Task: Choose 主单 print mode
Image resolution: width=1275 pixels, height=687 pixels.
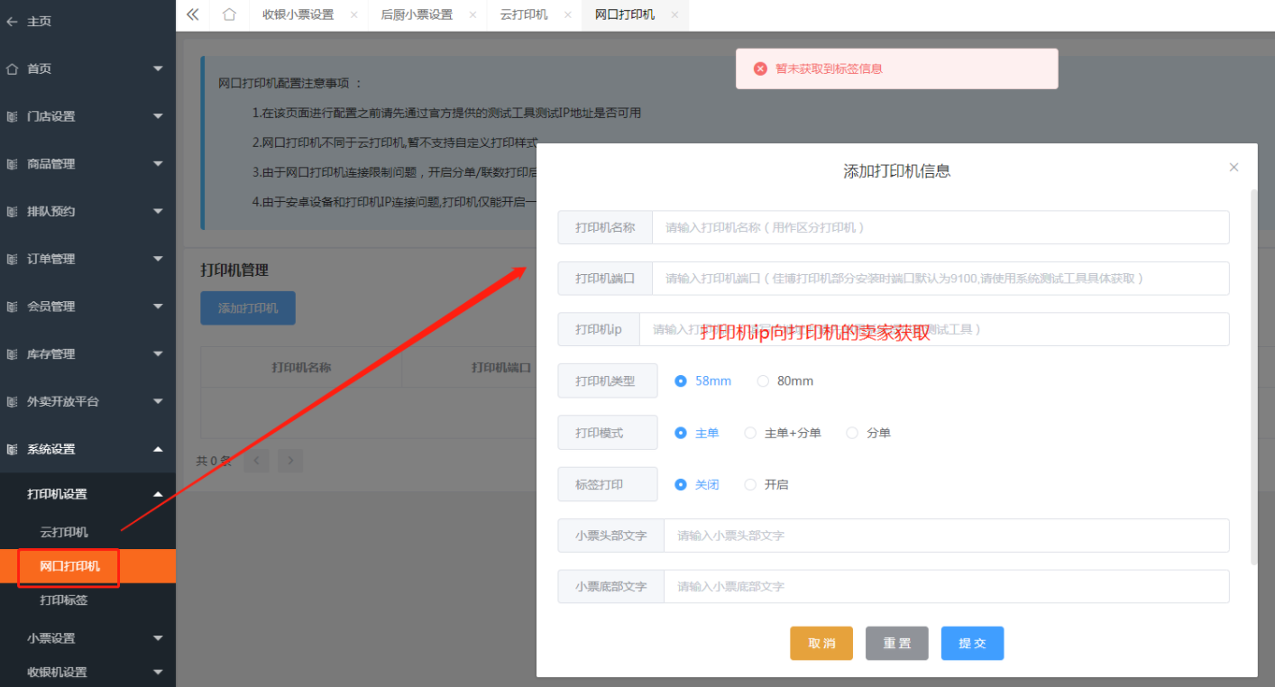Action: (x=697, y=433)
